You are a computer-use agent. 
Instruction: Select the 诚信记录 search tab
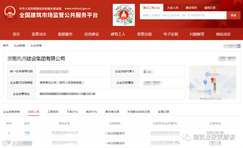[x=210, y=8]
